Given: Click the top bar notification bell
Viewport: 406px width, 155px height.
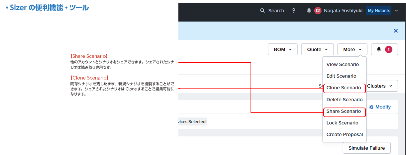Looking at the screenshot, I should [309, 11].
